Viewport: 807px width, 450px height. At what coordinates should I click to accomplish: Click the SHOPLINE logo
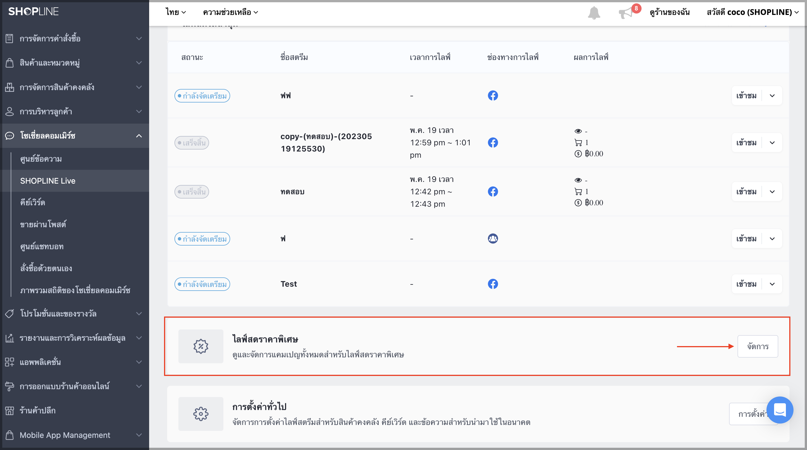[x=33, y=12]
